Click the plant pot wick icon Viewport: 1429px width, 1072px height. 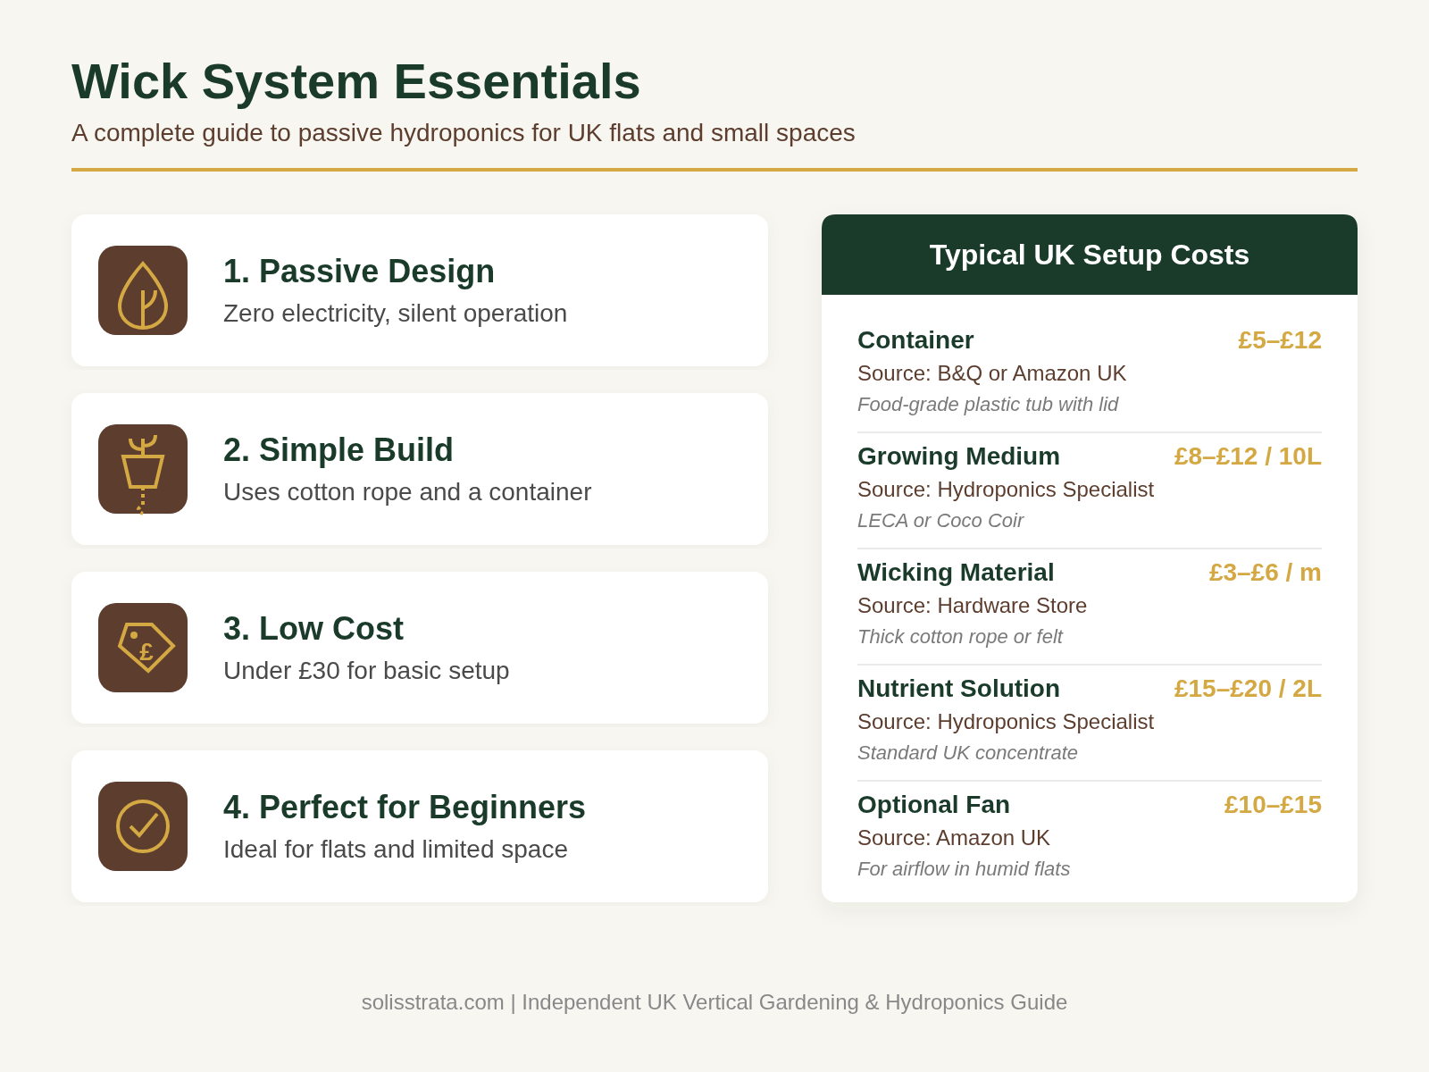[143, 469]
